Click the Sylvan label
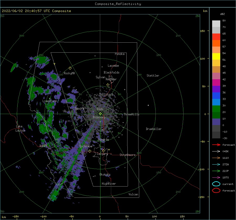This screenshot has height=220, width=236. click(x=100, y=77)
